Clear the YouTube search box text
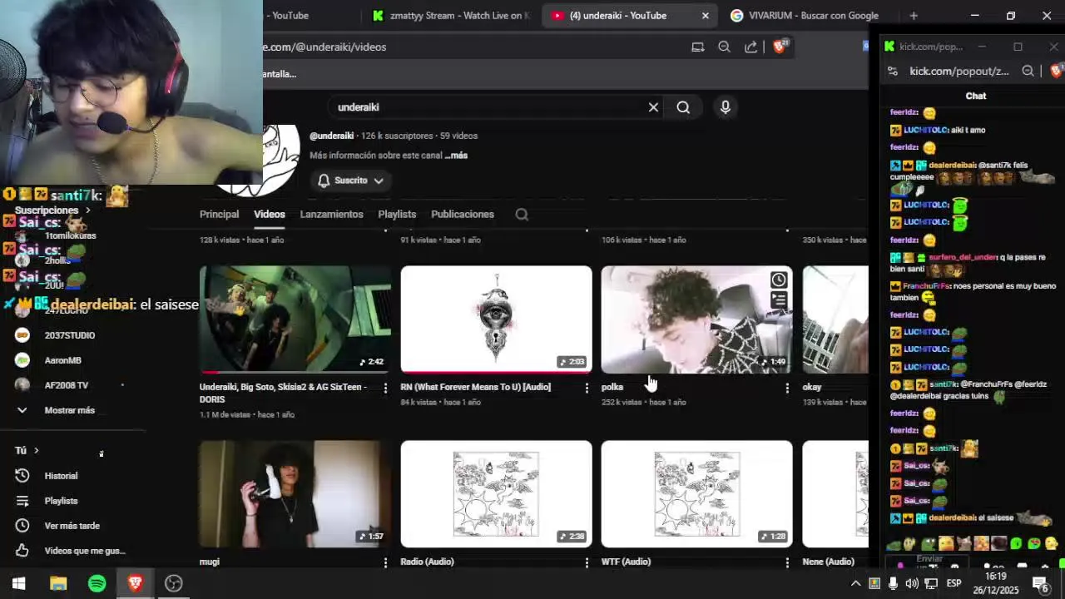The width and height of the screenshot is (1065, 599). click(x=653, y=107)
